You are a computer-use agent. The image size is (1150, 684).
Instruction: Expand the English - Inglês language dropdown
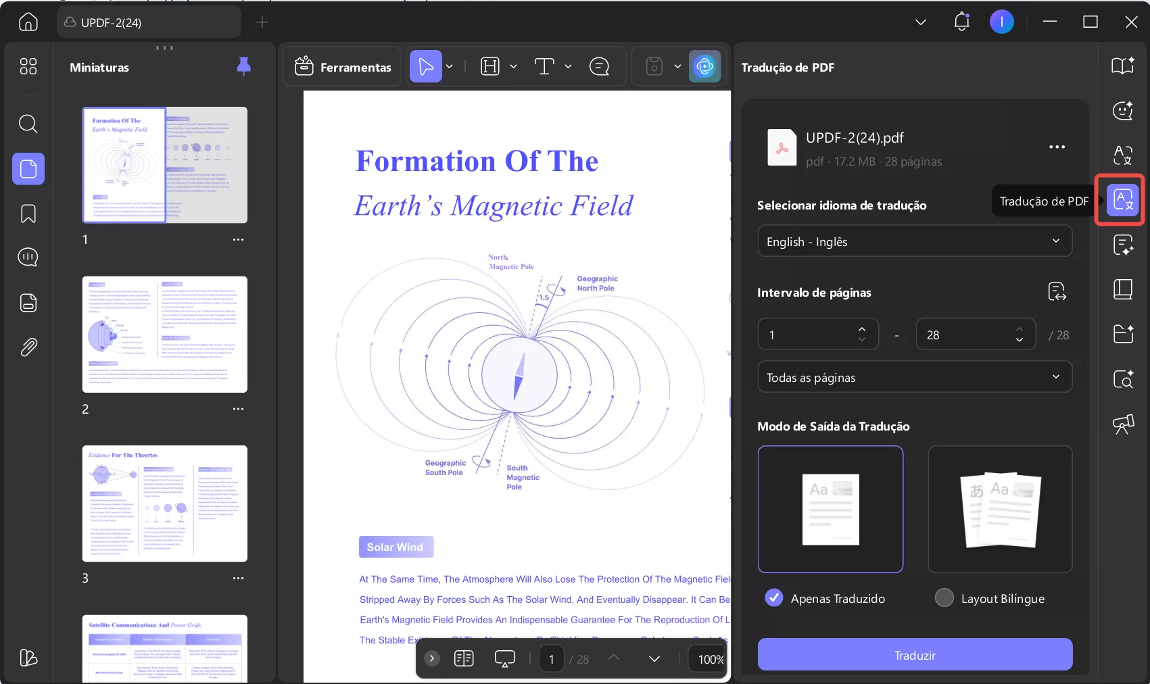[x=914, y=241]
